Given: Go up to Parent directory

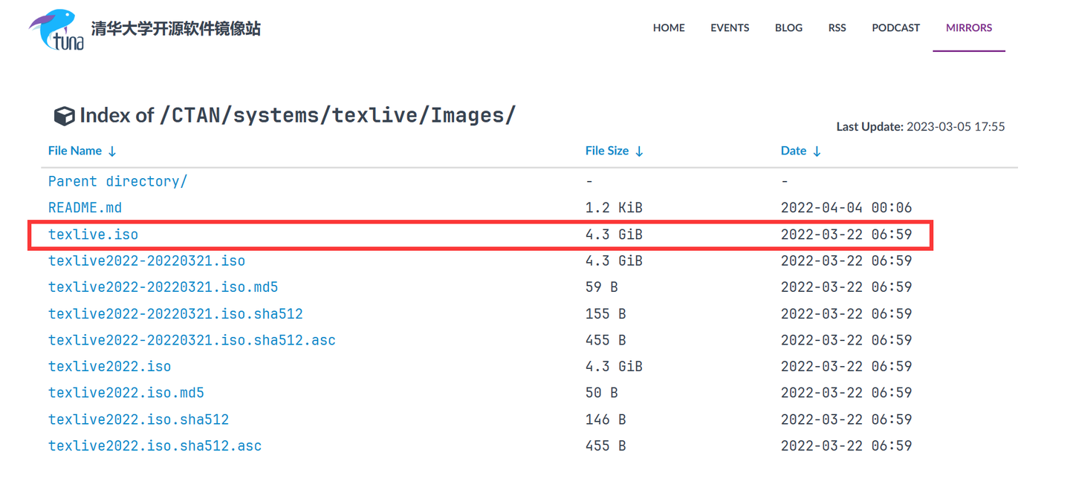Looking at the screenshot, I should 117,181.
